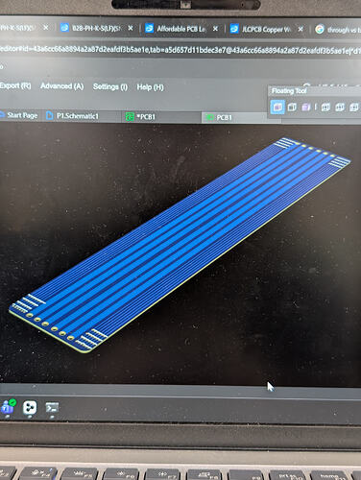Click the second cube icon in Floating Tool
The image size is (361, 480).
click(x=292, y=107)
